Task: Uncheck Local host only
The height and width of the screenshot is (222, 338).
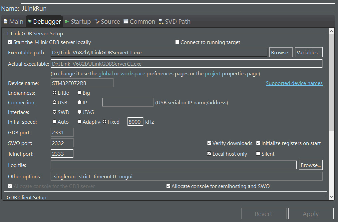Action: [x=209, y=154]
